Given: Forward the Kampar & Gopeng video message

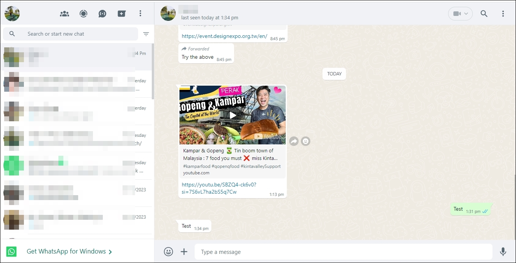Looking at the screenshot, I should click(x=294, y=141).
